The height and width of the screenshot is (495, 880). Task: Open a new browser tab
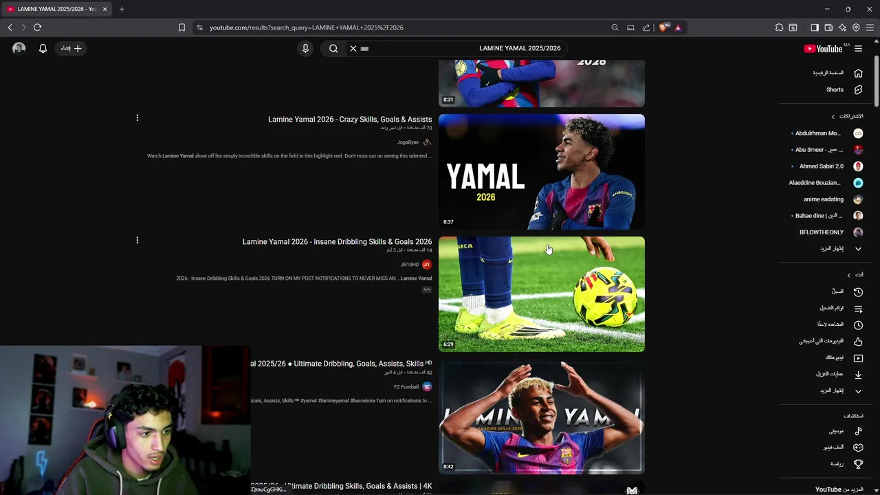point(122,9)
